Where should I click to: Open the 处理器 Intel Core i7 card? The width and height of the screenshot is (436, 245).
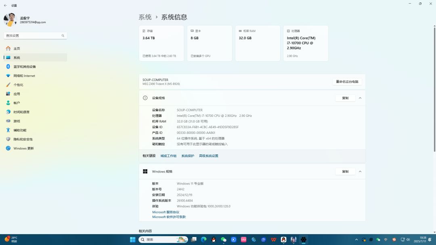(x=306, y=43)
